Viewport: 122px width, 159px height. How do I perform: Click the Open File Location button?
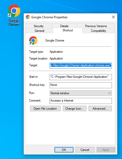(x=45, y=109)
